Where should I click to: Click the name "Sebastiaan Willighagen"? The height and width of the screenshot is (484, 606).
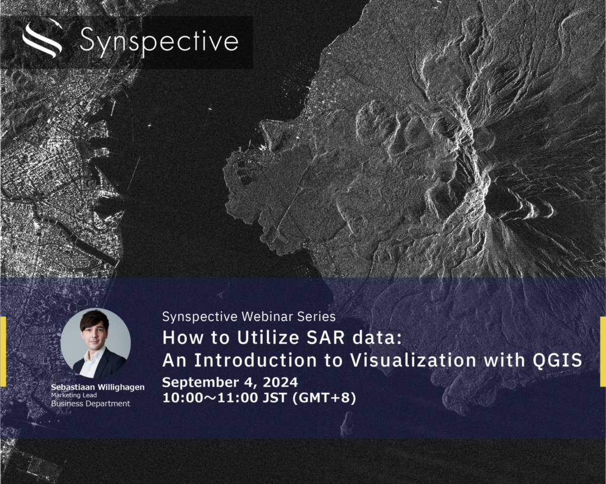point(98,387)
